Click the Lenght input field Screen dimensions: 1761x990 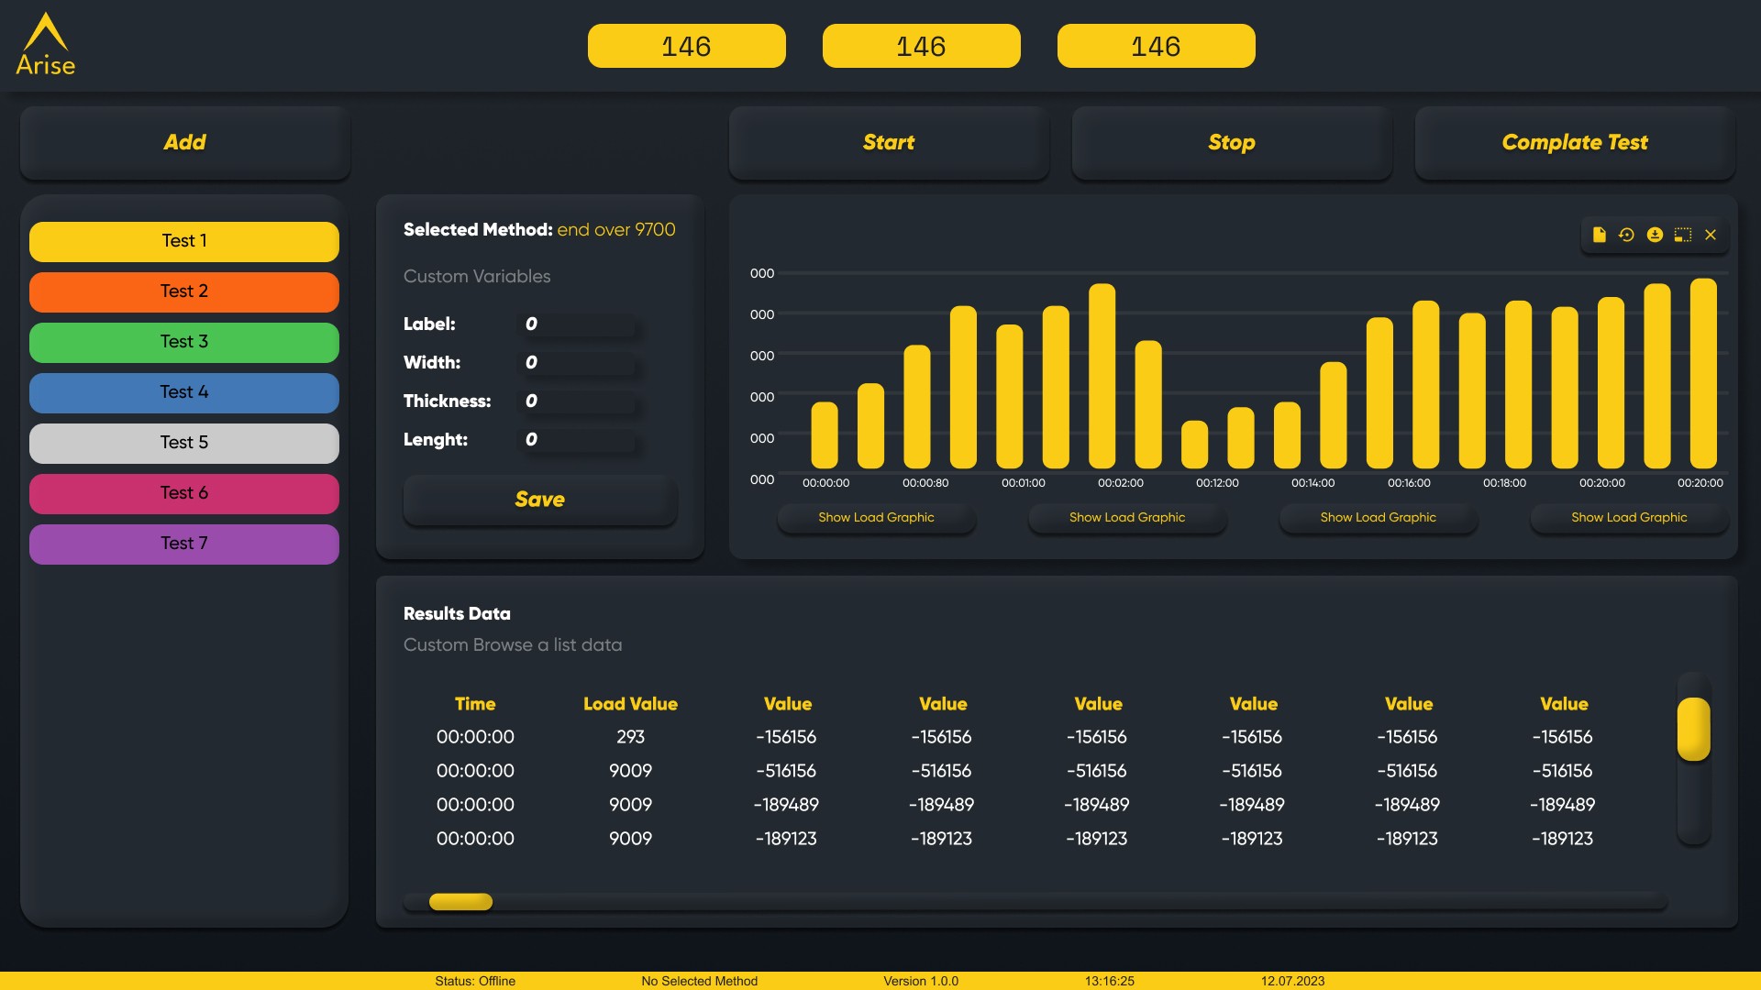[579, 440]
